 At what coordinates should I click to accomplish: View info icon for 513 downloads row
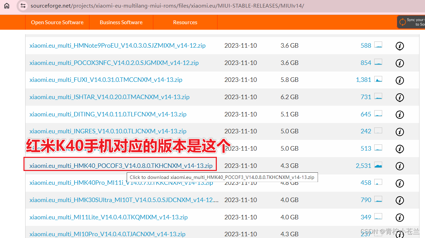[399, 149]
